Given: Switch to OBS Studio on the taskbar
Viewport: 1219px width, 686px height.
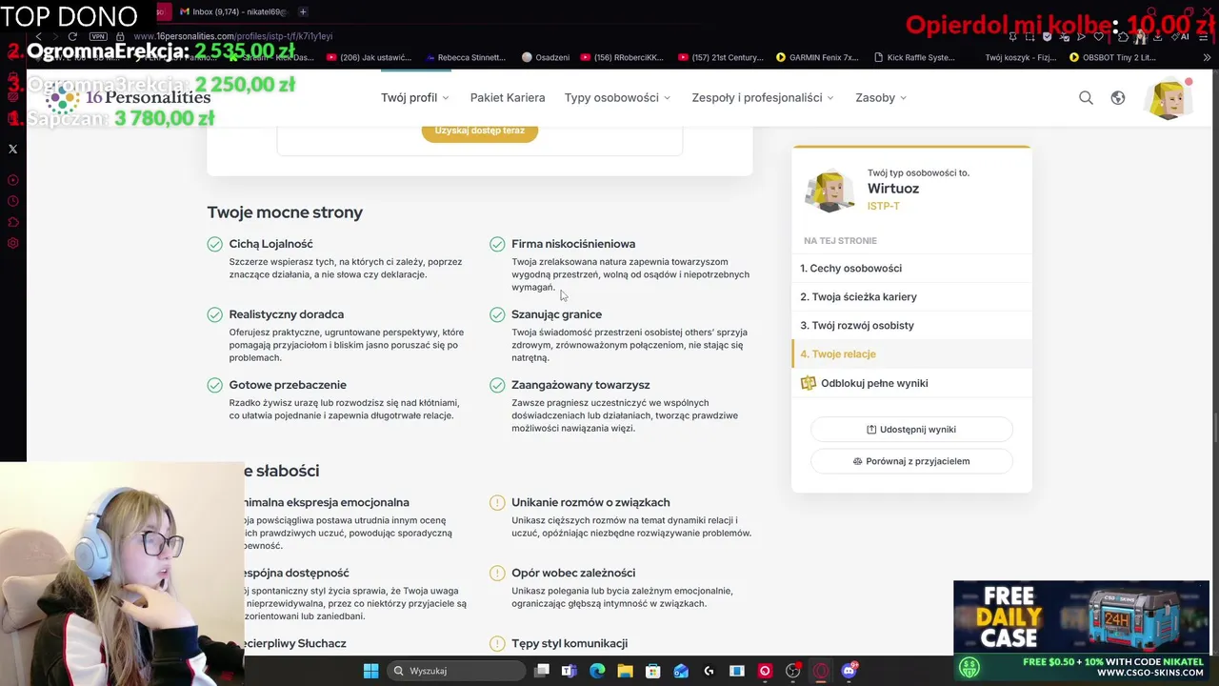Looking at the screenshot, I should (x=792, y=671).
